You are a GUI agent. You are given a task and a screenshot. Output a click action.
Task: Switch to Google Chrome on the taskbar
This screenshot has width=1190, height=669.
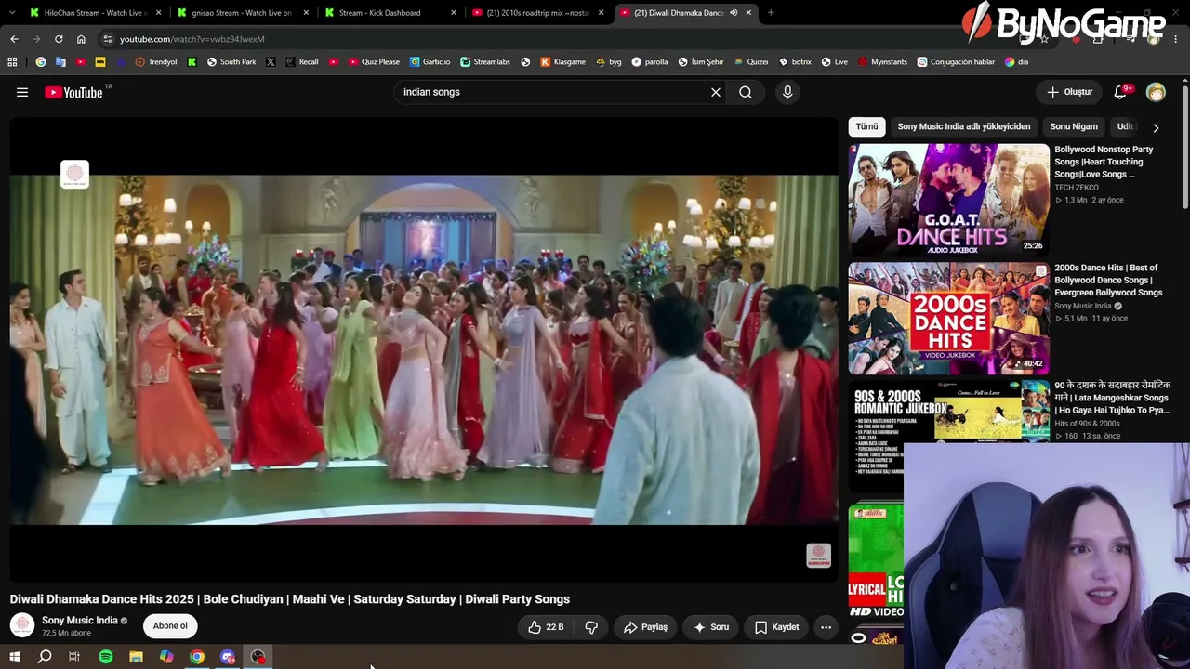point(197,657)
